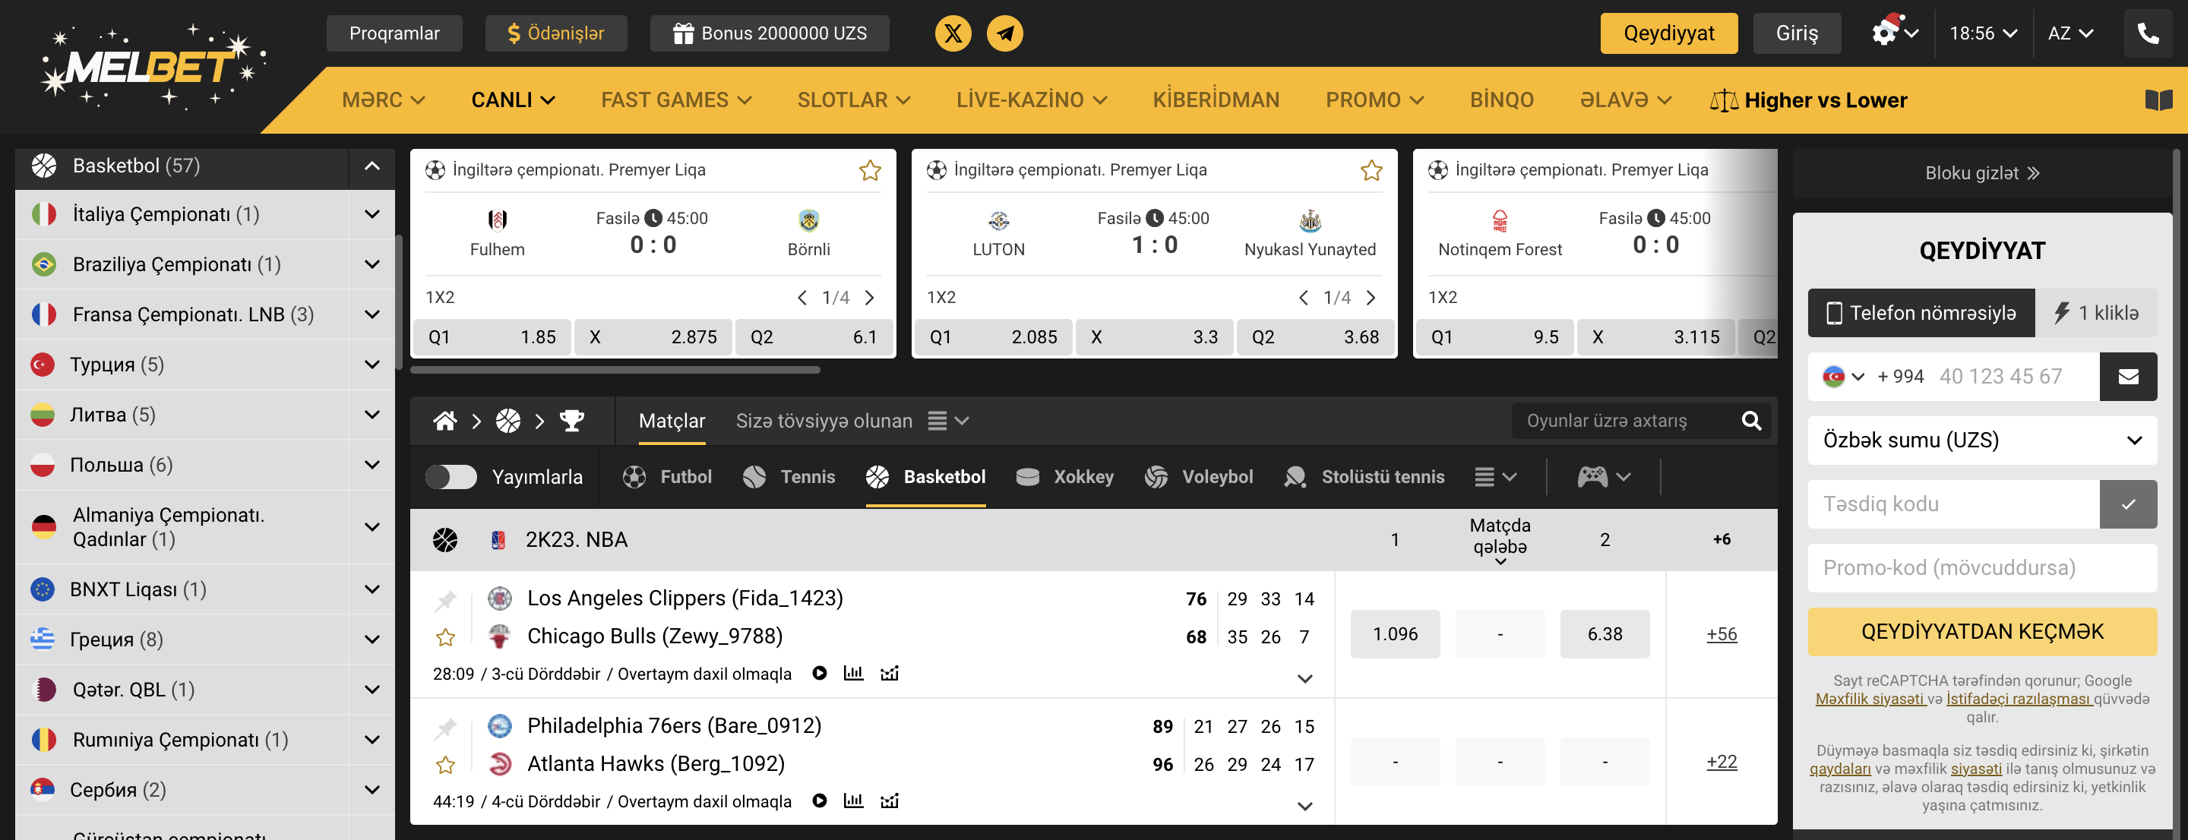The width and height of the screenshot is (2188, 840).
Task: Expand Braziliya Çempionatı (1)
Action: (372, 264)
